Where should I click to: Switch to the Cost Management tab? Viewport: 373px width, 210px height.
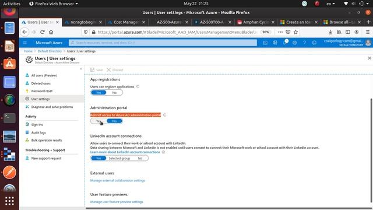click(x=126, y=22)
